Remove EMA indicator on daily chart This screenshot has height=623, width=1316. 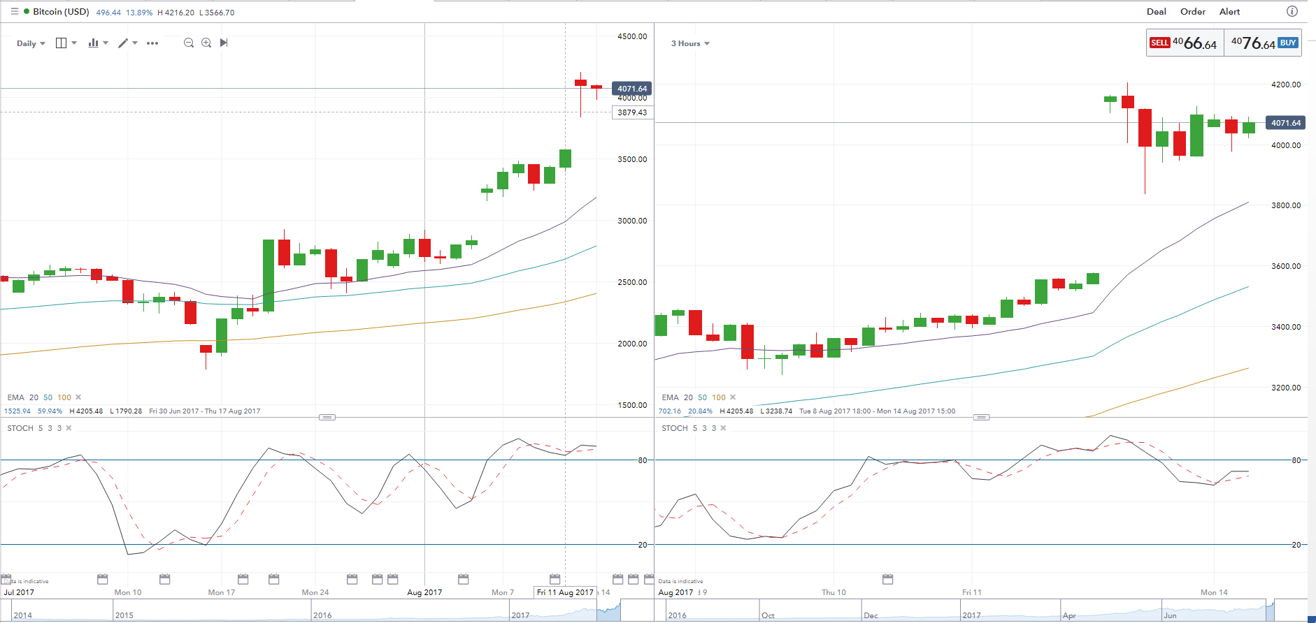[x=78, y=397]
